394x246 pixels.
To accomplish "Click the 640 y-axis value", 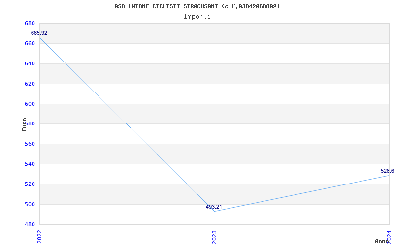I will [30, 63].
